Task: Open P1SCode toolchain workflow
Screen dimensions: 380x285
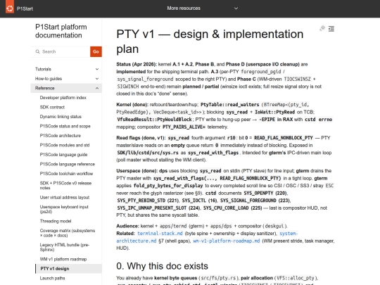Action: point(66,174)
